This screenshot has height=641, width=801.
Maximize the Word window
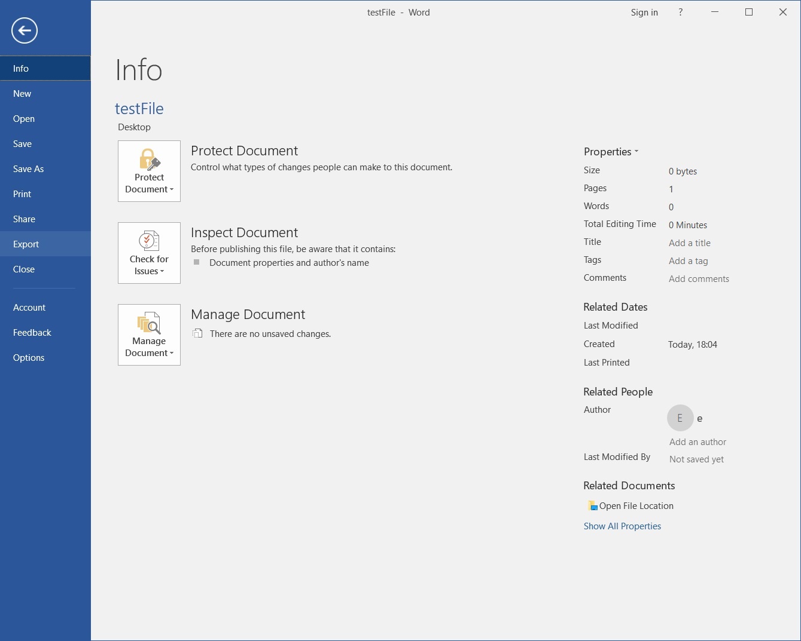tap(748, 13)
